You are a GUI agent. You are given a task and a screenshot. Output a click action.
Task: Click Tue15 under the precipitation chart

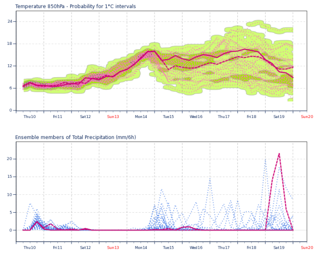tap(168, 248)
